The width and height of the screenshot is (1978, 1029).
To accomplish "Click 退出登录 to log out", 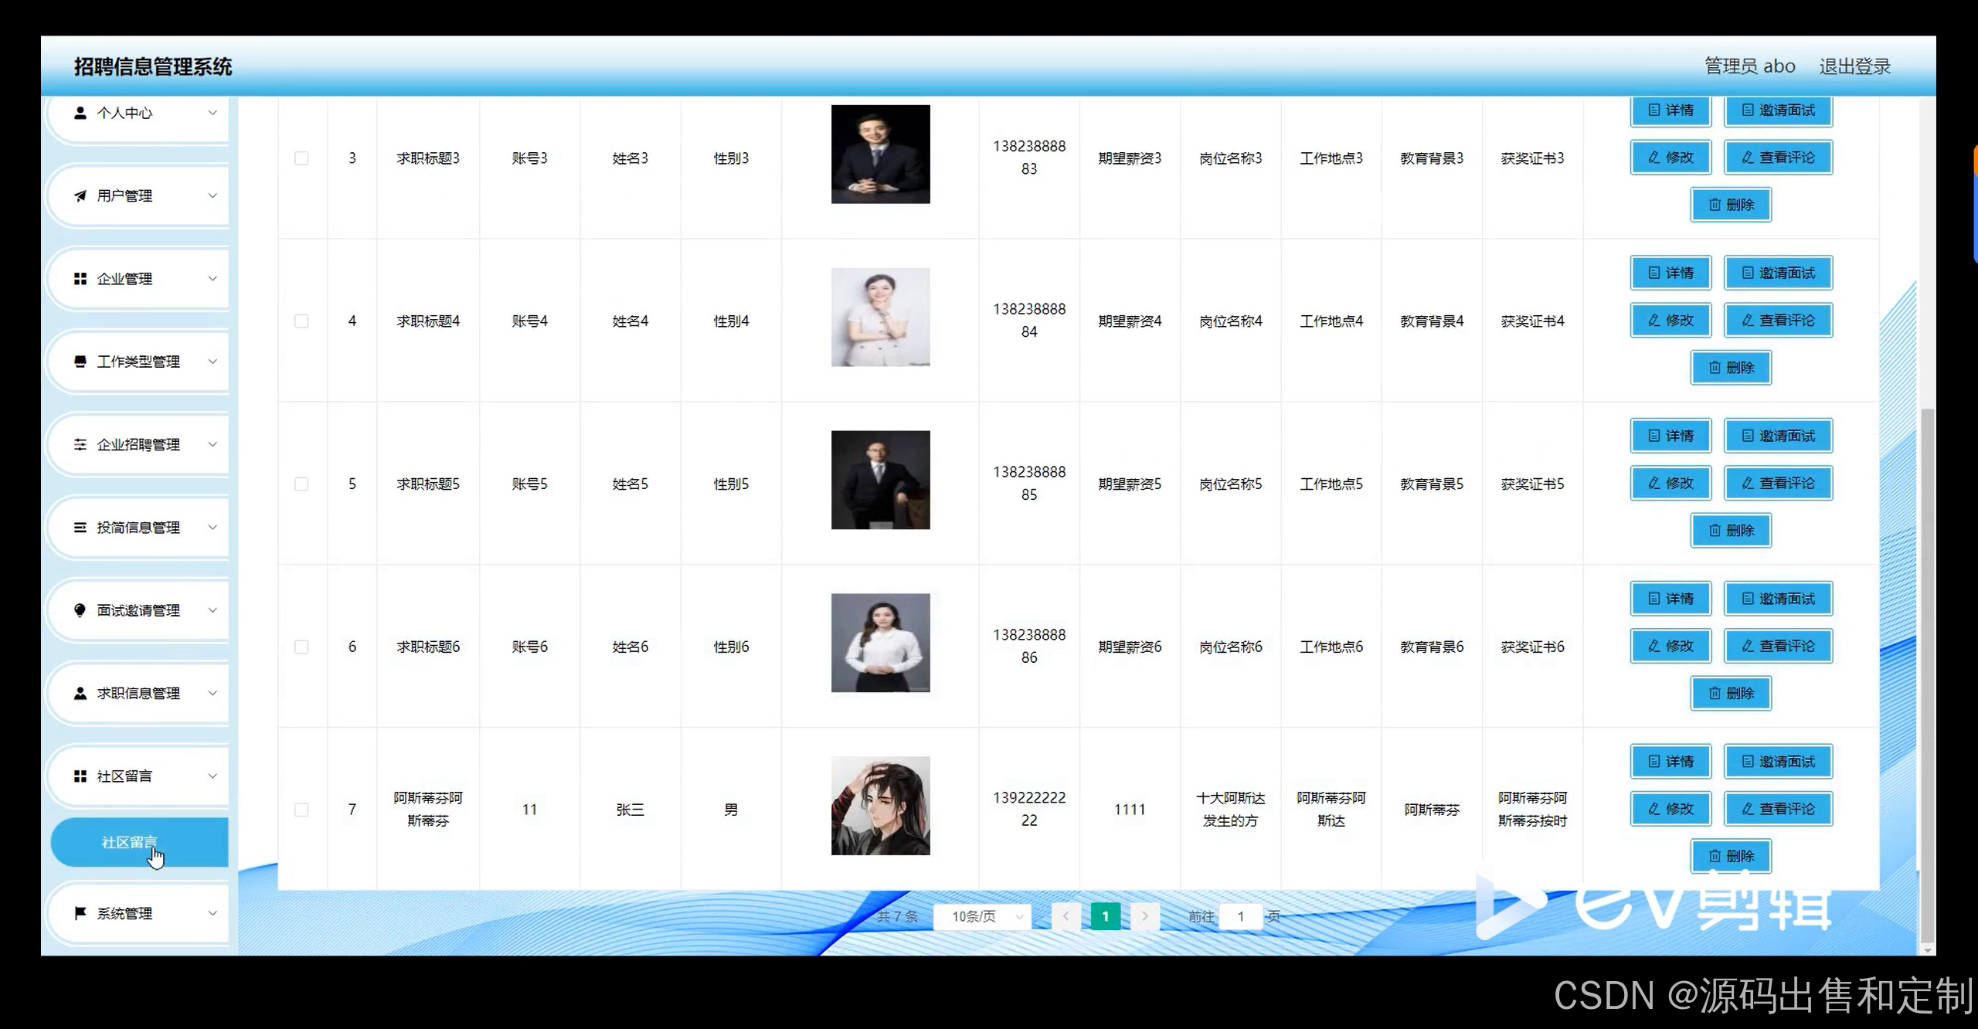I will (x=1854, y=66).
